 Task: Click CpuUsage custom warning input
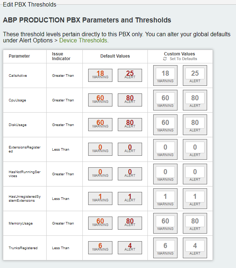165,98
